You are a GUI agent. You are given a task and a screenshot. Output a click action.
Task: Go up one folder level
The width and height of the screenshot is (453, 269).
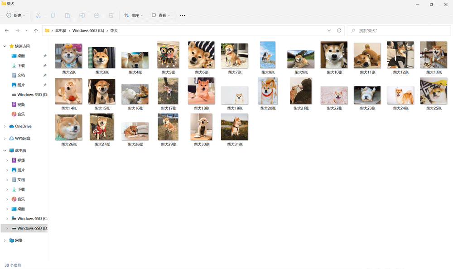(x=36, y=31)
